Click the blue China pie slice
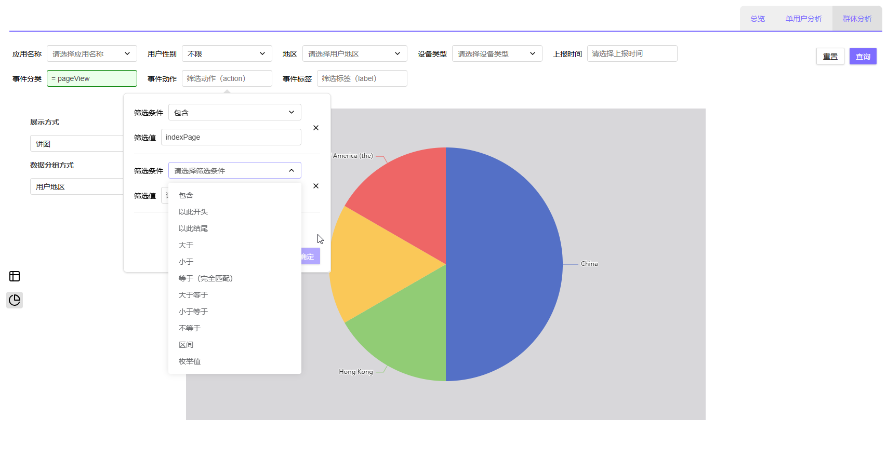 pyautogui.click(x=504, y=264)
